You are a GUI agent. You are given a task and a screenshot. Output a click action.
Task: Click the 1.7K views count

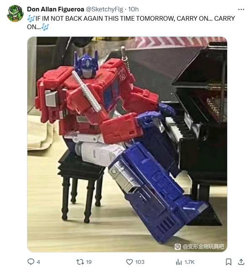189,262
